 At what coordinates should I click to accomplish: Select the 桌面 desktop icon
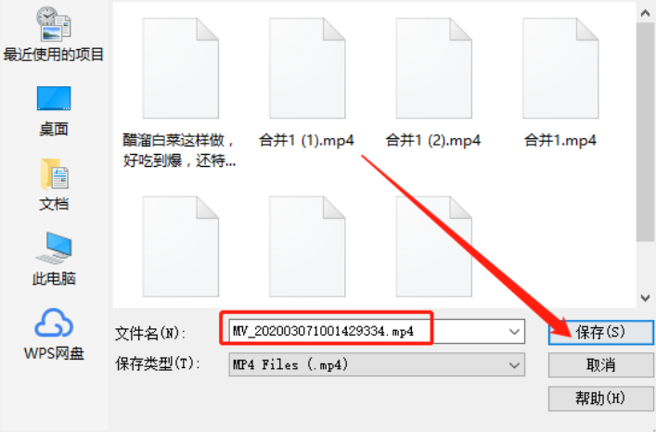point(54,111)
